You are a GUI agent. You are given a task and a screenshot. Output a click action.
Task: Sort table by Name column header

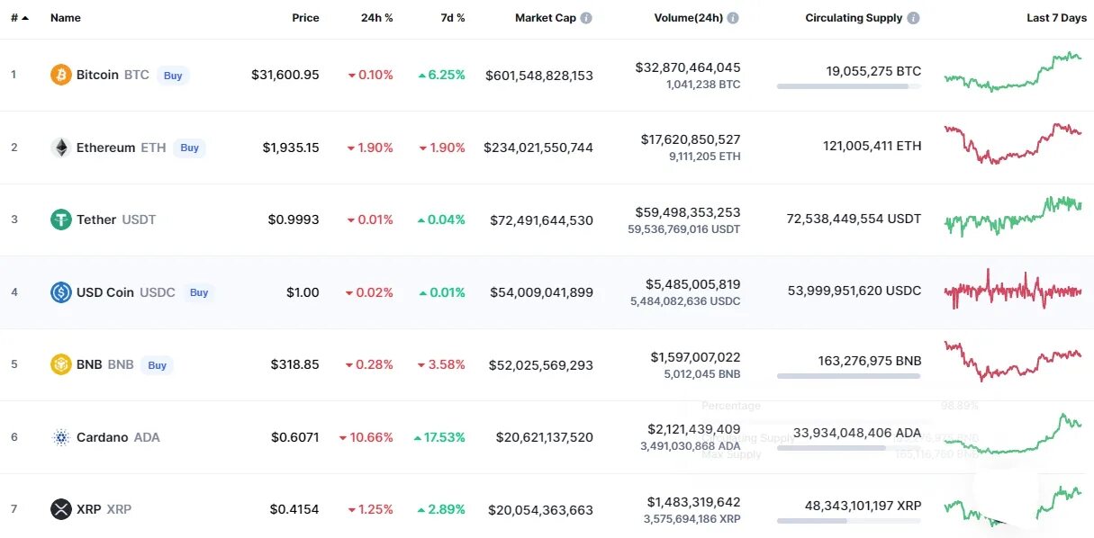pyautogui.click(x=66, y=18)
